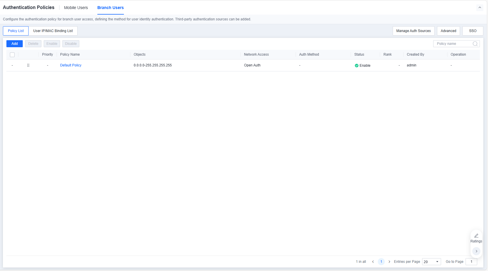Grab the drag handle for Default Policy
488x271 pixels.
click(x=28, y=65)
